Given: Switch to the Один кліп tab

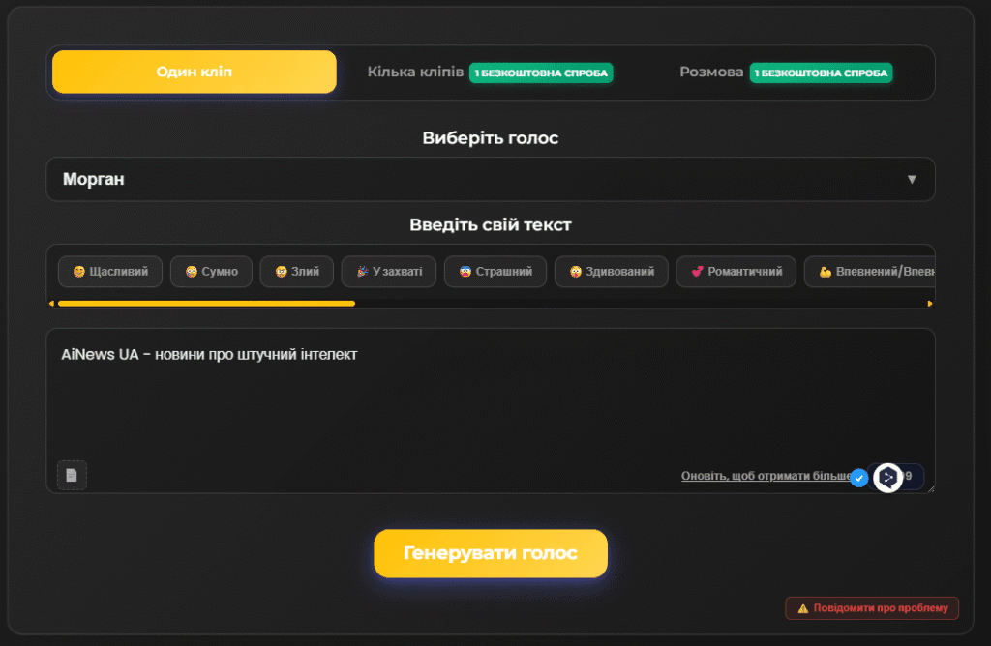Looking at the screenshot, I should (x=195, y=73).
